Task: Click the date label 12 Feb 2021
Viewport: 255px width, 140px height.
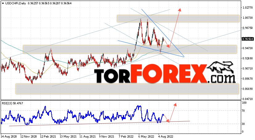Action: coord(48,137)
